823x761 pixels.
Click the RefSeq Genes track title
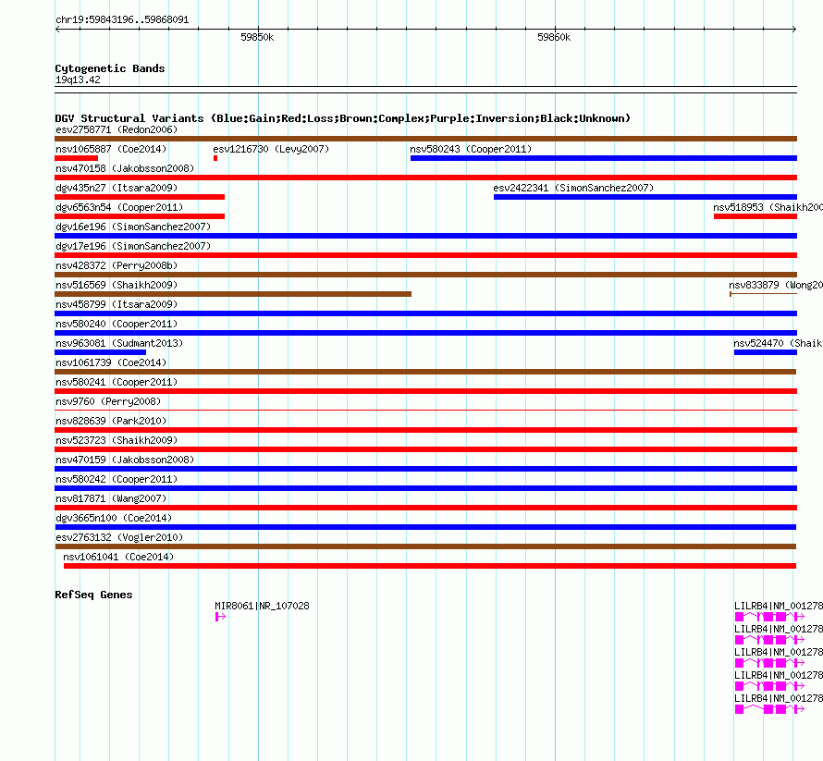pyautogui.click(x=93, y=595)
